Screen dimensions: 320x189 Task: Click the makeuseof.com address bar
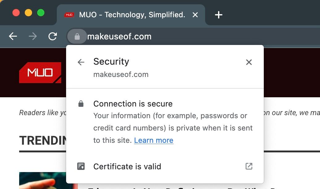point(119,37)
